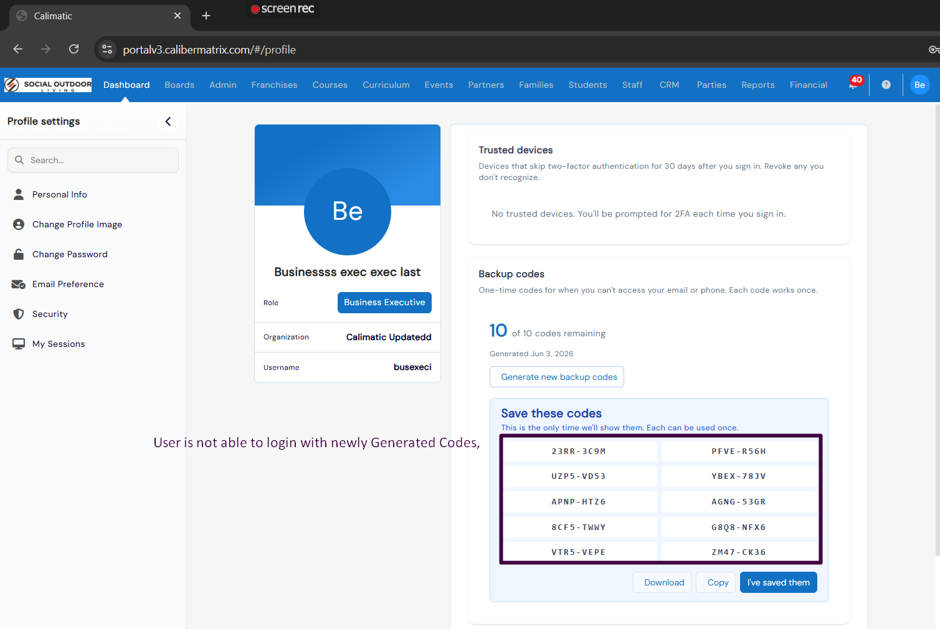940x629 pixels.
Task: Open the notifications bell with 40 badge
Action: click(x=855, y=84)
